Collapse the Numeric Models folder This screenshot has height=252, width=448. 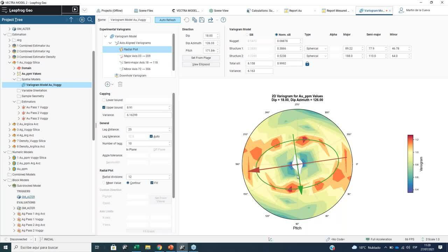[x=5, y=152]
